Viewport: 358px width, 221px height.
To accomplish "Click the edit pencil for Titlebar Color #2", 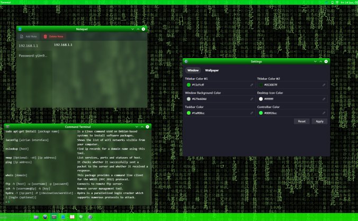I will [x=324, y=85].
